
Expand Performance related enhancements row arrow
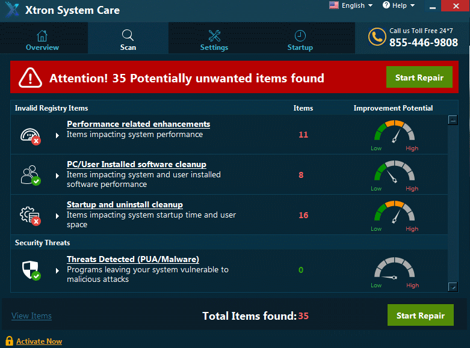[x=58, y=135]
